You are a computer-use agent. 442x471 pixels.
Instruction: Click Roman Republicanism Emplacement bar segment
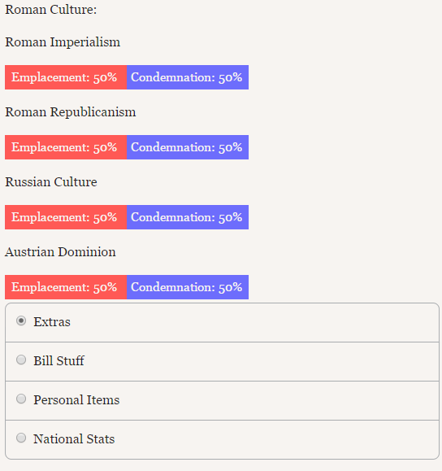point(66,147)
